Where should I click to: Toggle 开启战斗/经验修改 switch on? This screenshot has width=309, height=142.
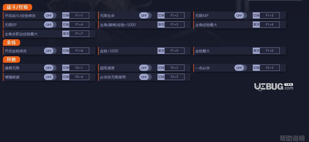[50, 15]
